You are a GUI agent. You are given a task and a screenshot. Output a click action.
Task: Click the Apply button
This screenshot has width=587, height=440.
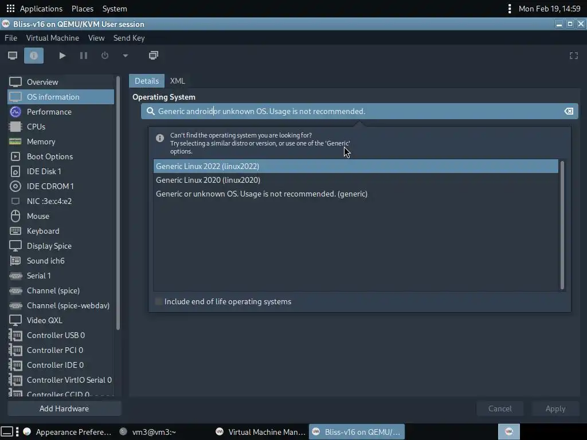coord(555,408)
